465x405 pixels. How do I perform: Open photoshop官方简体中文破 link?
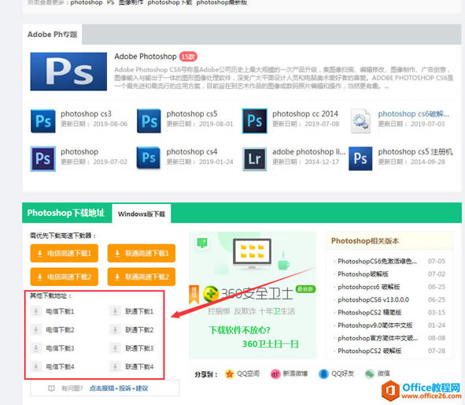378,338
